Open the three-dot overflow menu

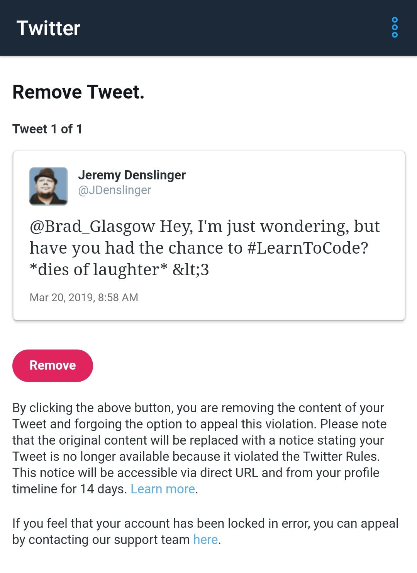click(x=395, y=27)
